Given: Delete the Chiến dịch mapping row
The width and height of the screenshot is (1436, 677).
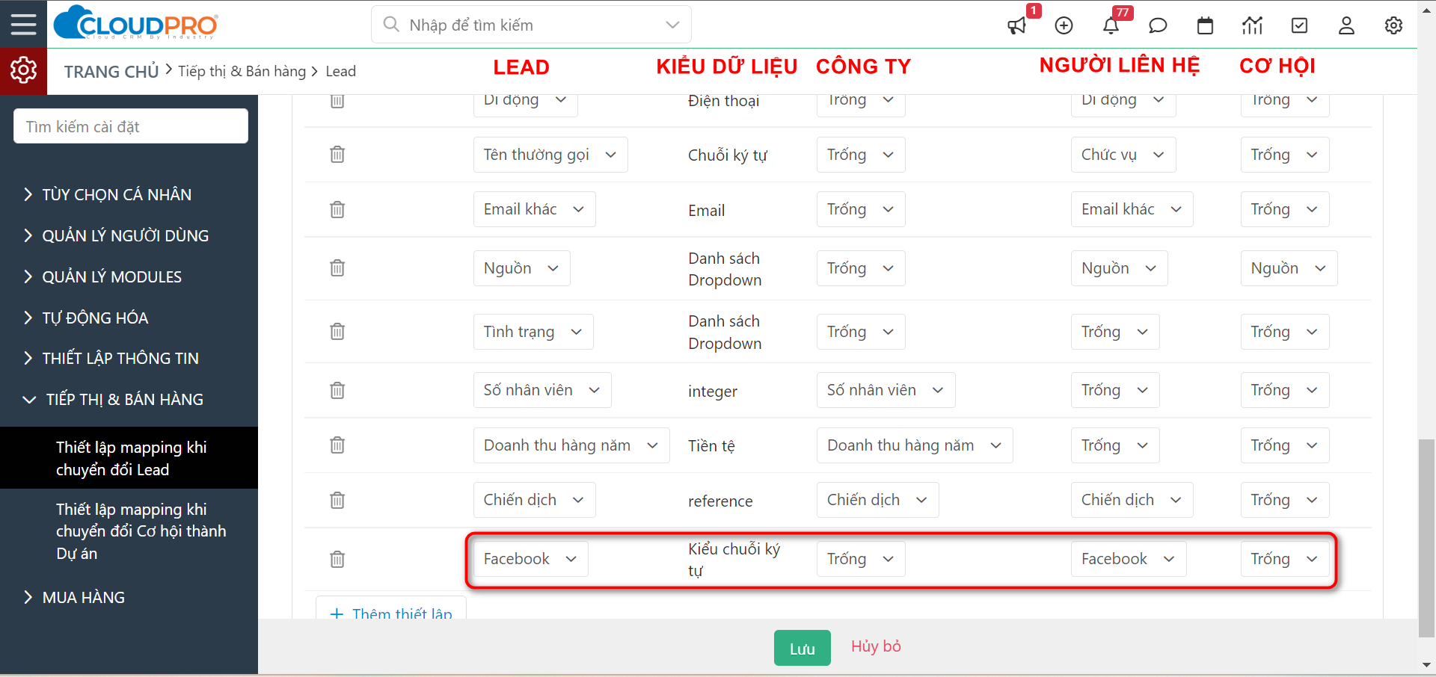Looking at the screenshot, I should click(337, 500).
